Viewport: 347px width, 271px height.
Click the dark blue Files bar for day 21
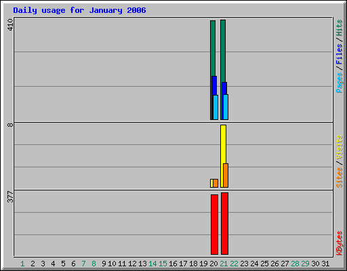pyautogui.click(x=224, y=88)
